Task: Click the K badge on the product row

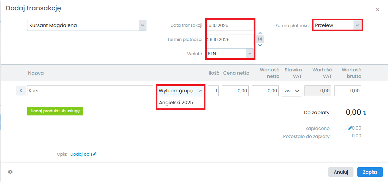Action: coord(21,91)
